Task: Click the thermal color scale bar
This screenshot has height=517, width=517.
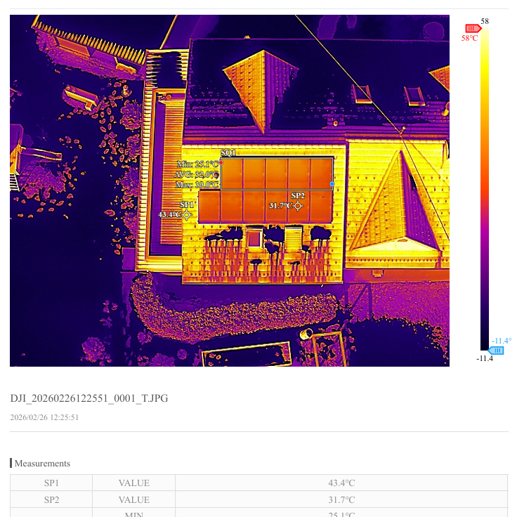Action: tap(485, 190)
